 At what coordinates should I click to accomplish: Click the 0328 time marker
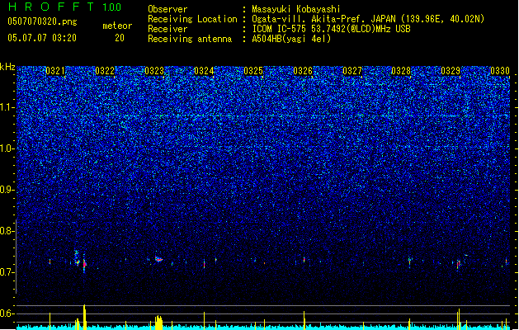pyautogui.click(x=401, y=71)
